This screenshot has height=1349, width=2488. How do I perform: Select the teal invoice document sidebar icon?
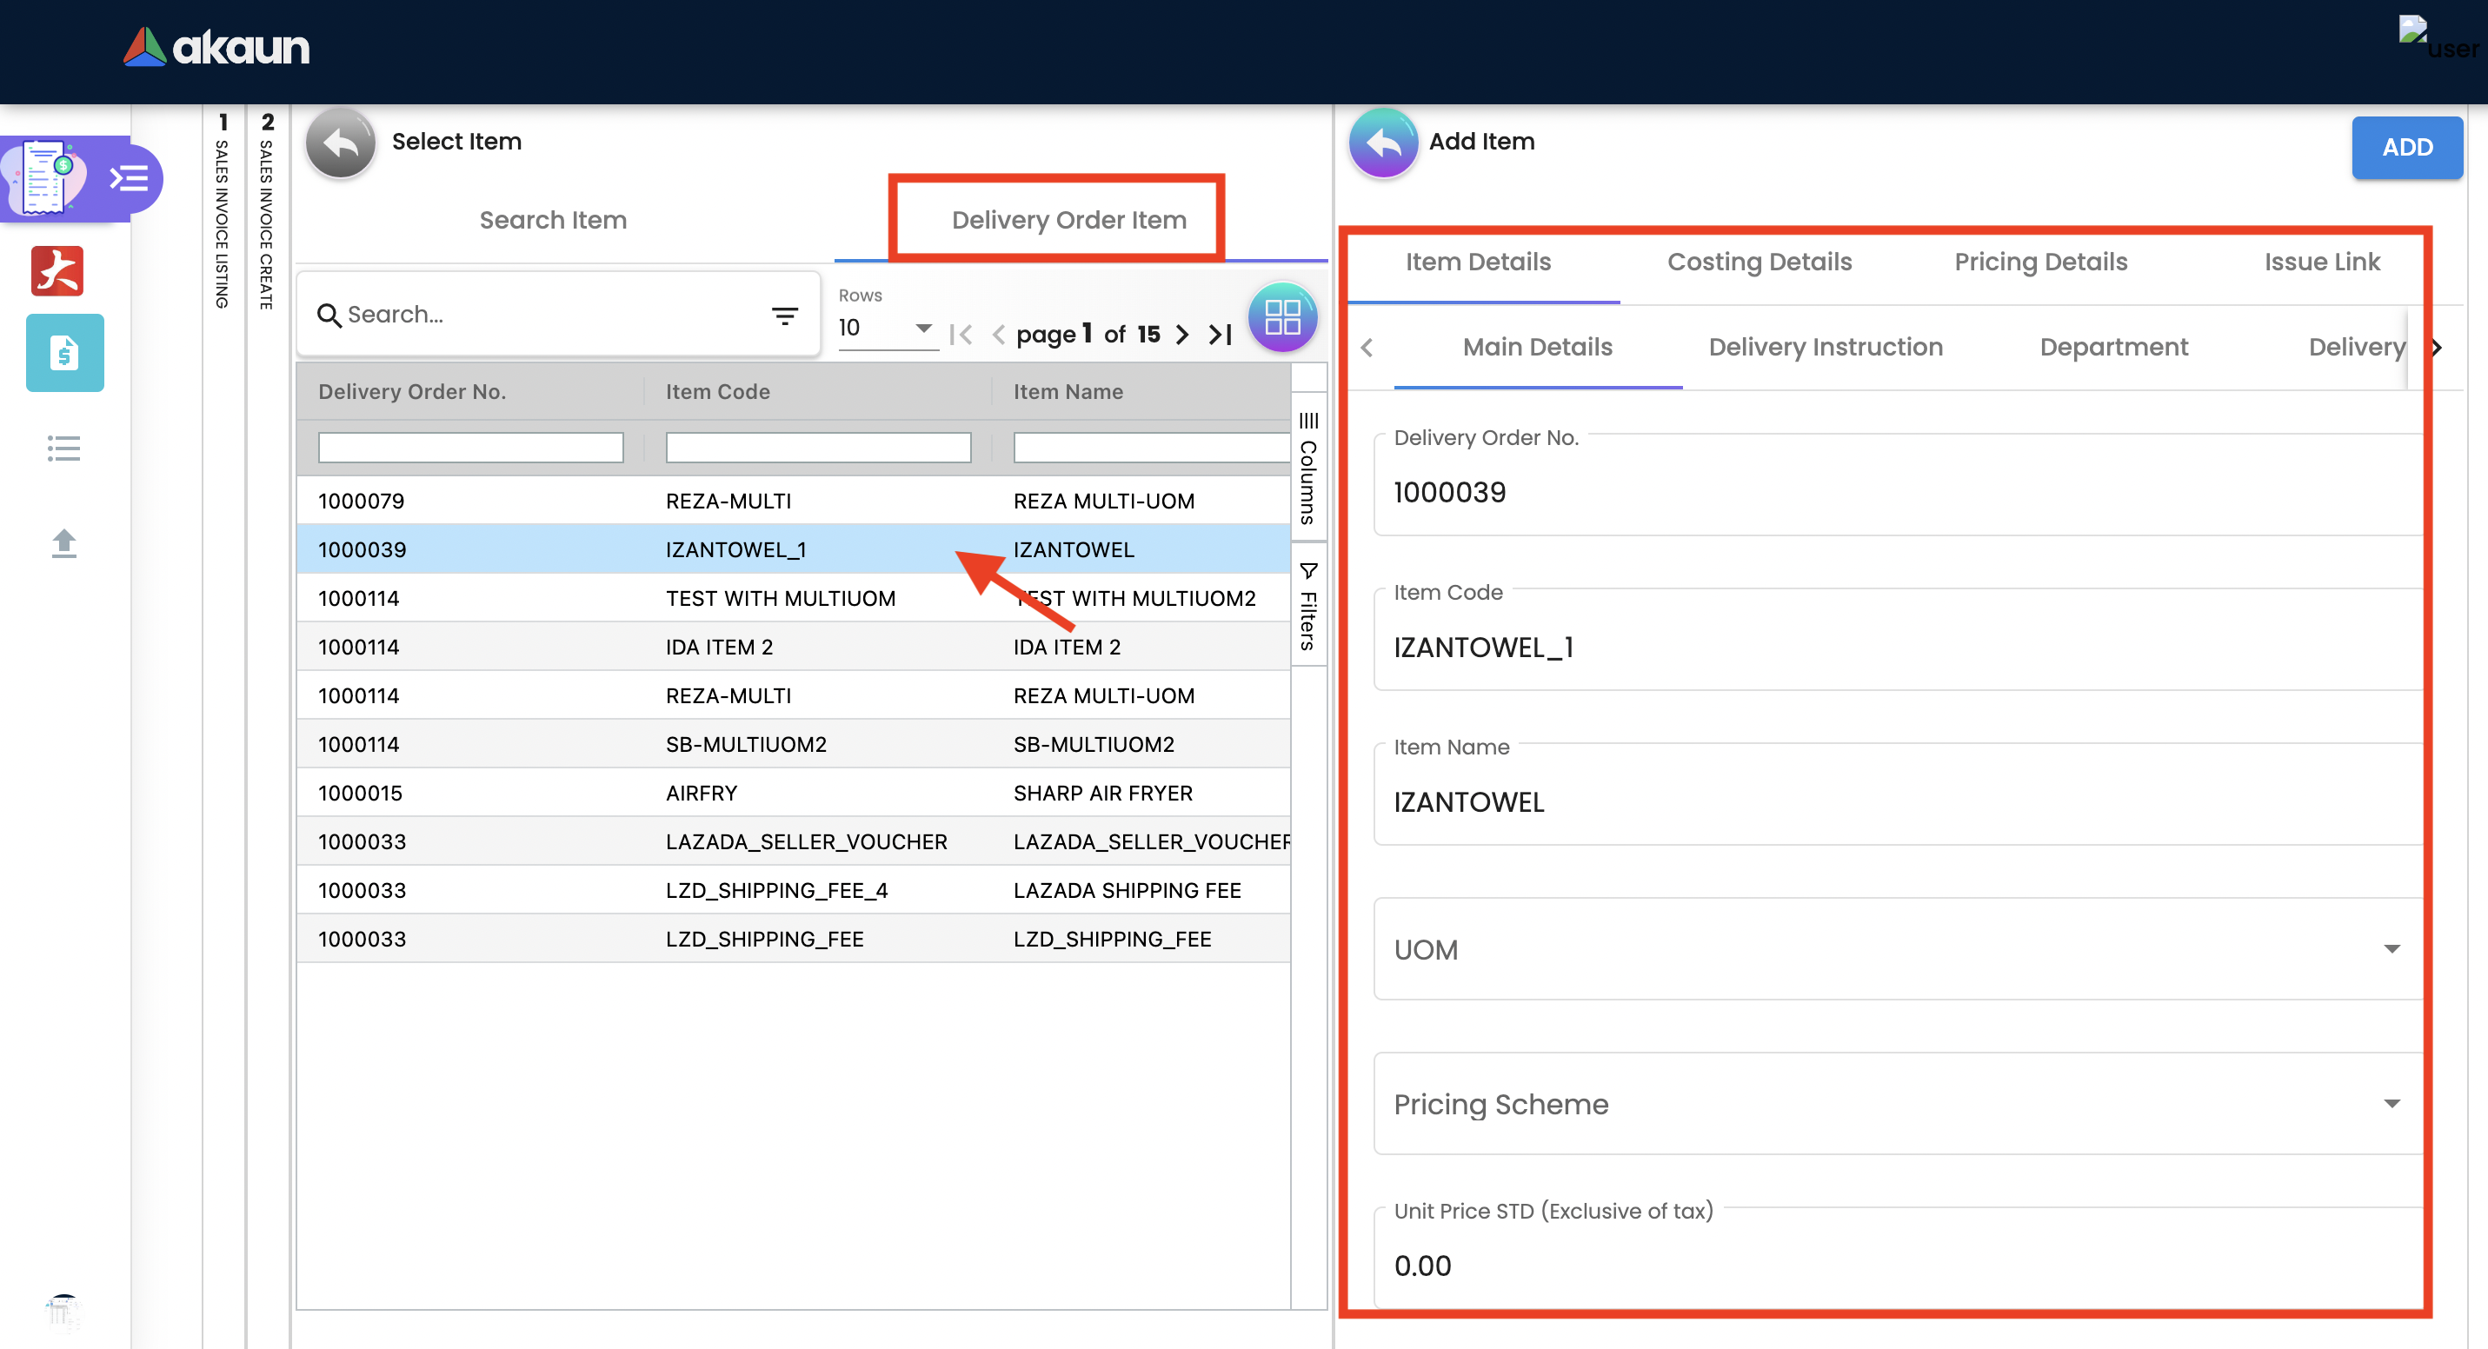pos(64,354)
